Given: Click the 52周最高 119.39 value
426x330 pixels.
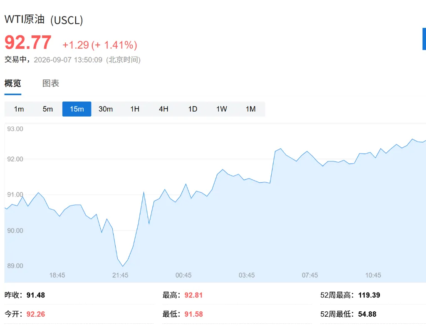Looking at the screenshot, I should (x=369, y=295).
